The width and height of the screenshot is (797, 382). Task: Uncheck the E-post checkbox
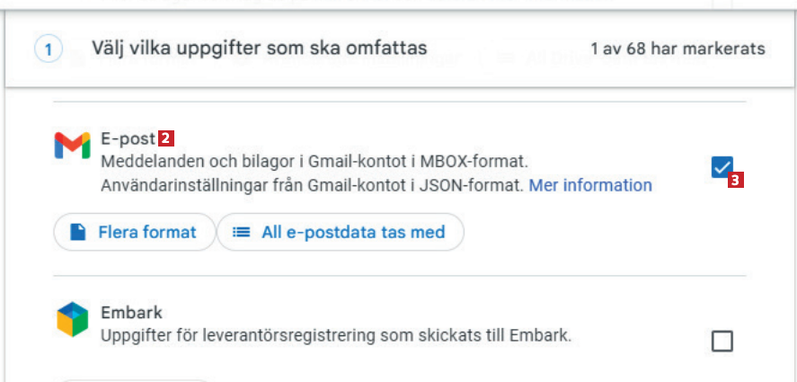(722, 166)
